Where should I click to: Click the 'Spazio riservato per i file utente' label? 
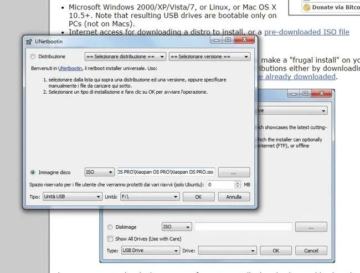(116, 185)
